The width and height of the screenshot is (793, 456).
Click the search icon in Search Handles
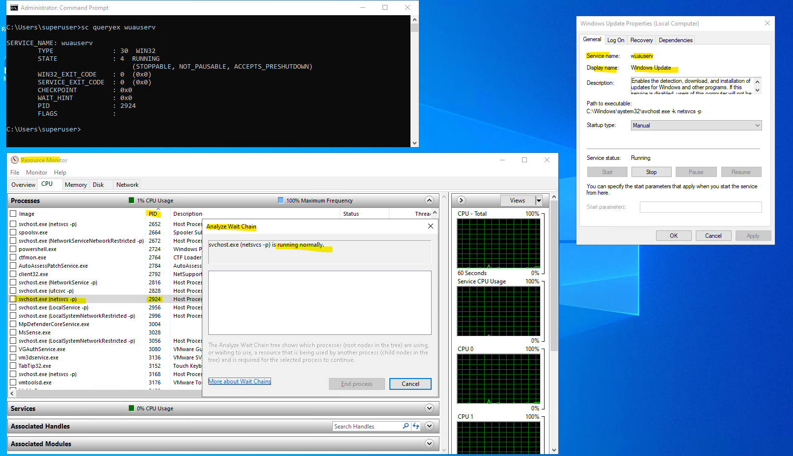click(x=406, y=426)
